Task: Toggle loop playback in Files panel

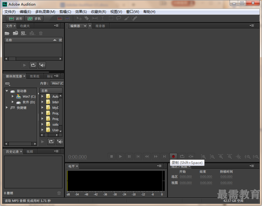Action: (33, 65)
